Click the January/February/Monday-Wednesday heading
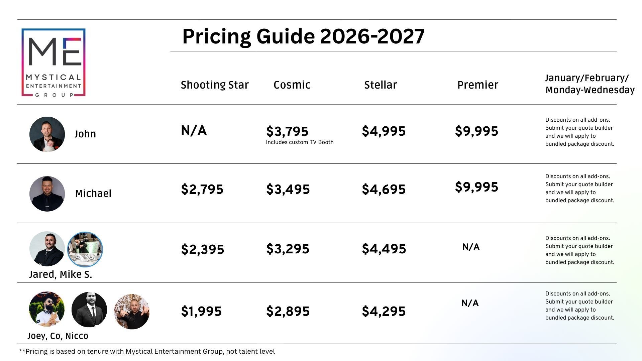 pyautogui.click(x=590, y=84)
